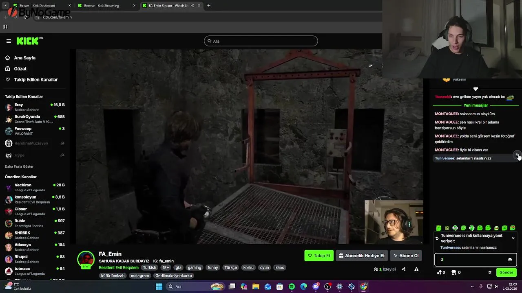Select the funny tag
522x293 pixels.
click(x=212, y=267)
